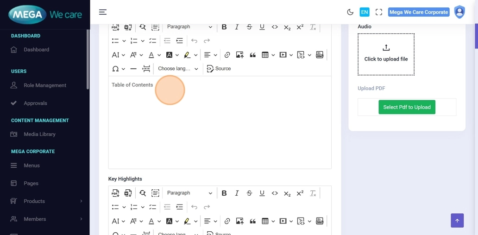Insert a link in Table of Contents editor

[227, 55]
